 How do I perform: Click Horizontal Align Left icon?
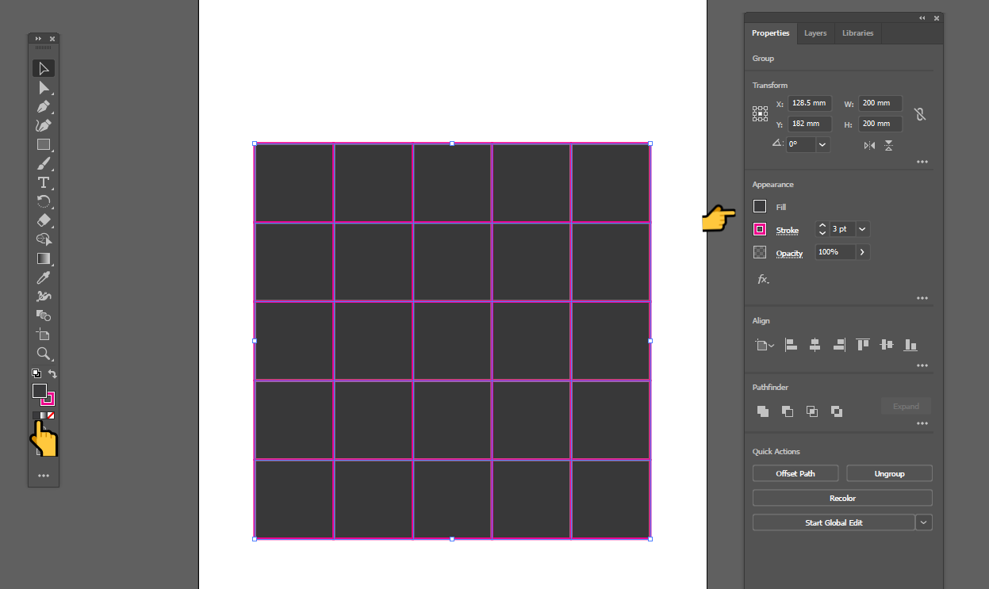791,345
